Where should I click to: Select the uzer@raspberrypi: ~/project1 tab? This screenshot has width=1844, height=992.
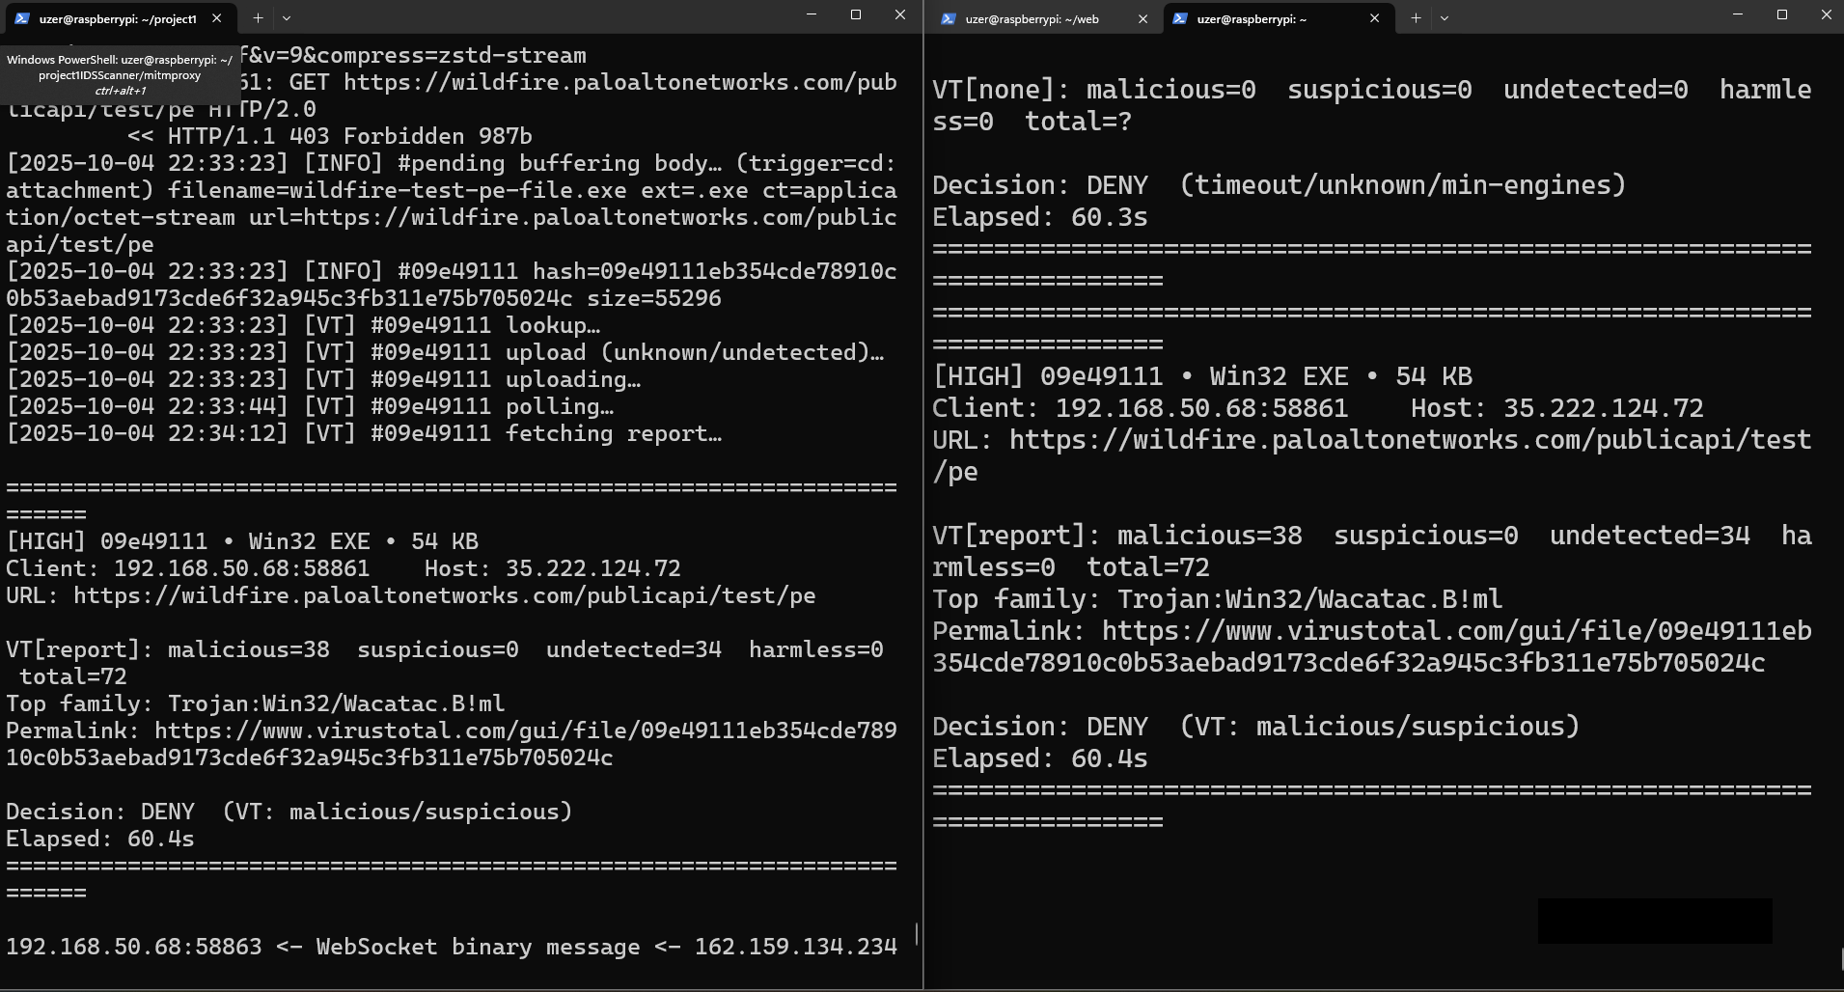116,18
